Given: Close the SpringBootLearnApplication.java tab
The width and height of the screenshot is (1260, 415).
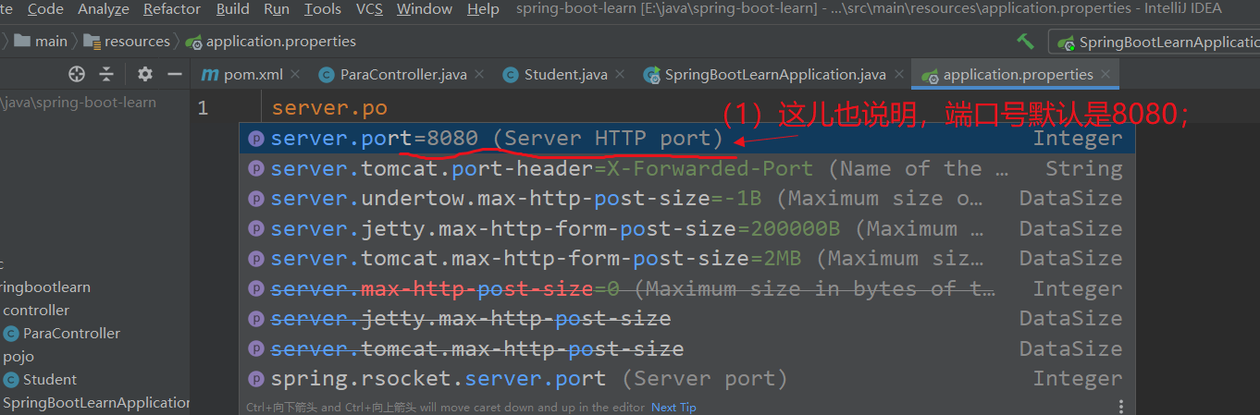Looking at the screenshot, I should coord(897,75).
